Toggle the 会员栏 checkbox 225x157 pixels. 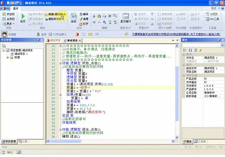[x=4, y=19]
